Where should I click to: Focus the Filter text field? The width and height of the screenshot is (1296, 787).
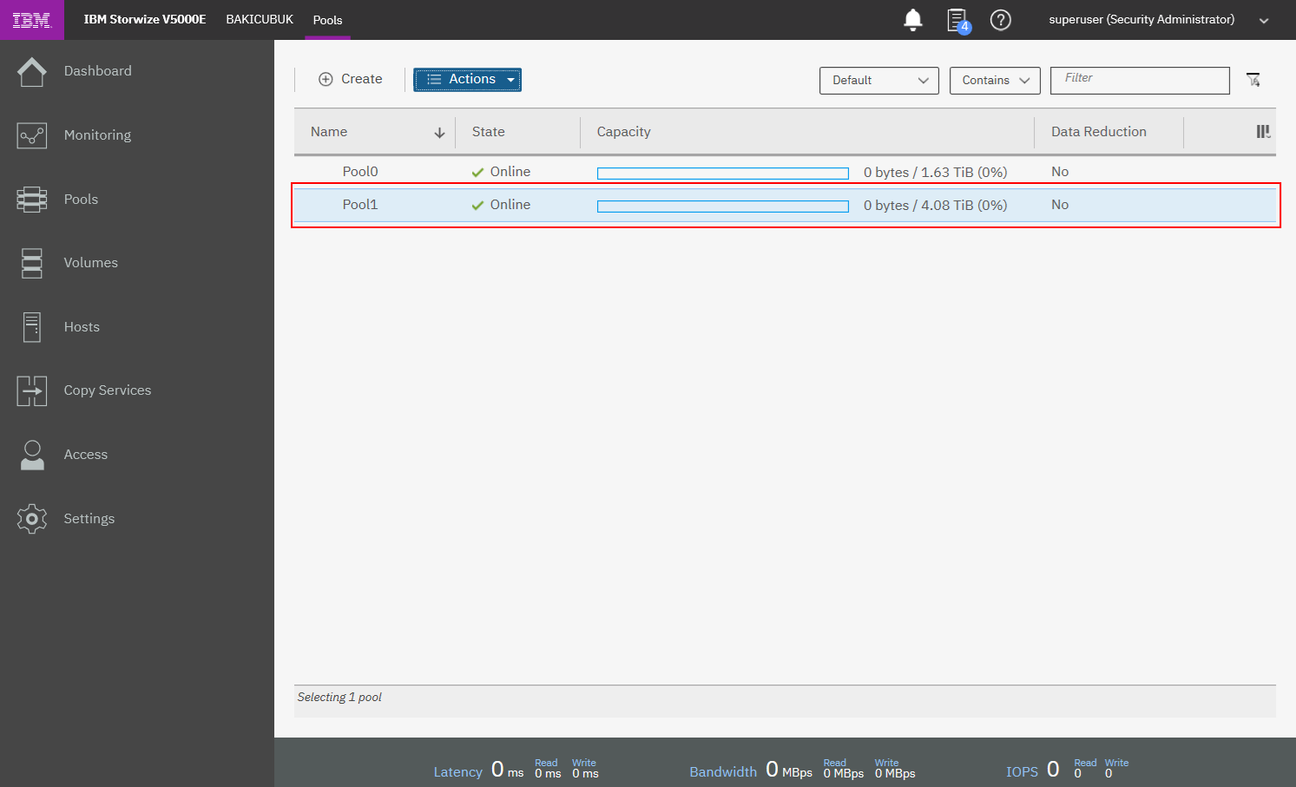pos(1140,81)
